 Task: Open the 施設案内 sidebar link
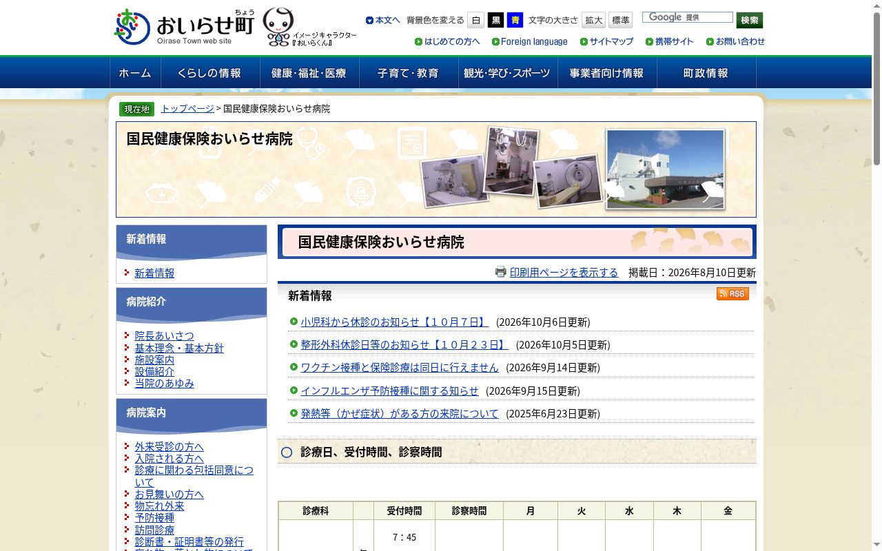(154, 360)
